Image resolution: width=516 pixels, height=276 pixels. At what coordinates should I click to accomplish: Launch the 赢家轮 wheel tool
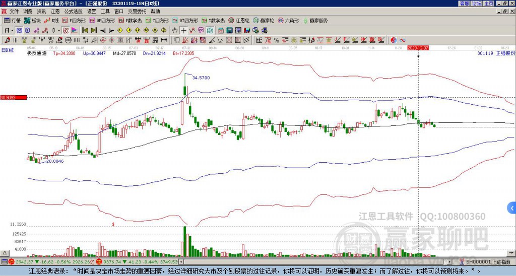264,20
